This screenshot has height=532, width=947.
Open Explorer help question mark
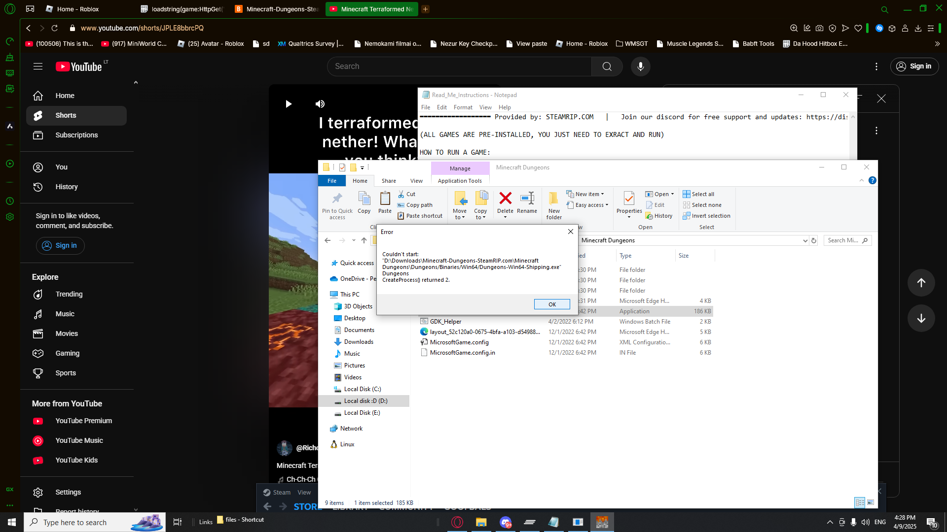[872, 180]
